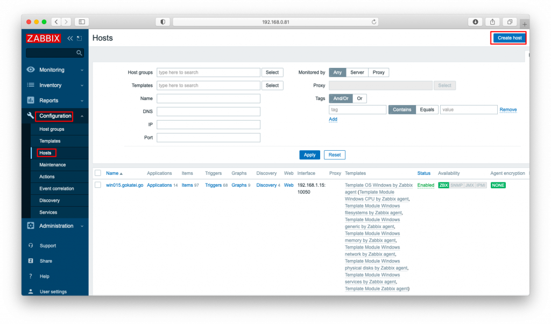Open the Share icon in sidebar
The width and height of the screenshot is (551, 324).
coord(31,260)
